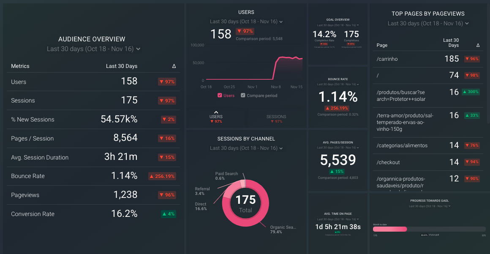Image resolution: width=490 pixels, height=254 pixels.
Task: Click the 15% decrease badge for Avg. Session Duration
Action: point(167,157)
